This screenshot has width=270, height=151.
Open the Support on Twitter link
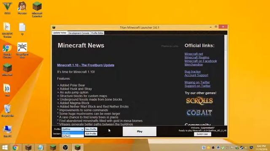point(197,86)
